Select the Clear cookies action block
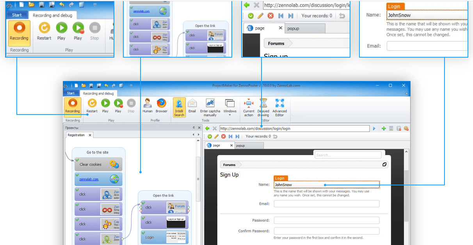This screenshot has height=245, width=473. 98,164
